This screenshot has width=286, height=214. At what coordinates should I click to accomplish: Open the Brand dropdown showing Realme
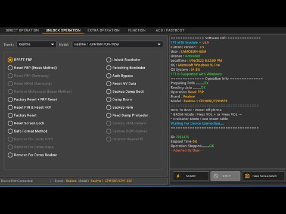[36, 44]
